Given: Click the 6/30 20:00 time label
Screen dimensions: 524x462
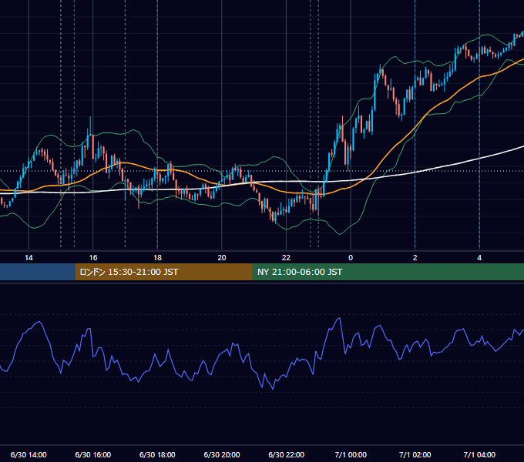Looking at the screenshot, I should (x=222, y=454).
